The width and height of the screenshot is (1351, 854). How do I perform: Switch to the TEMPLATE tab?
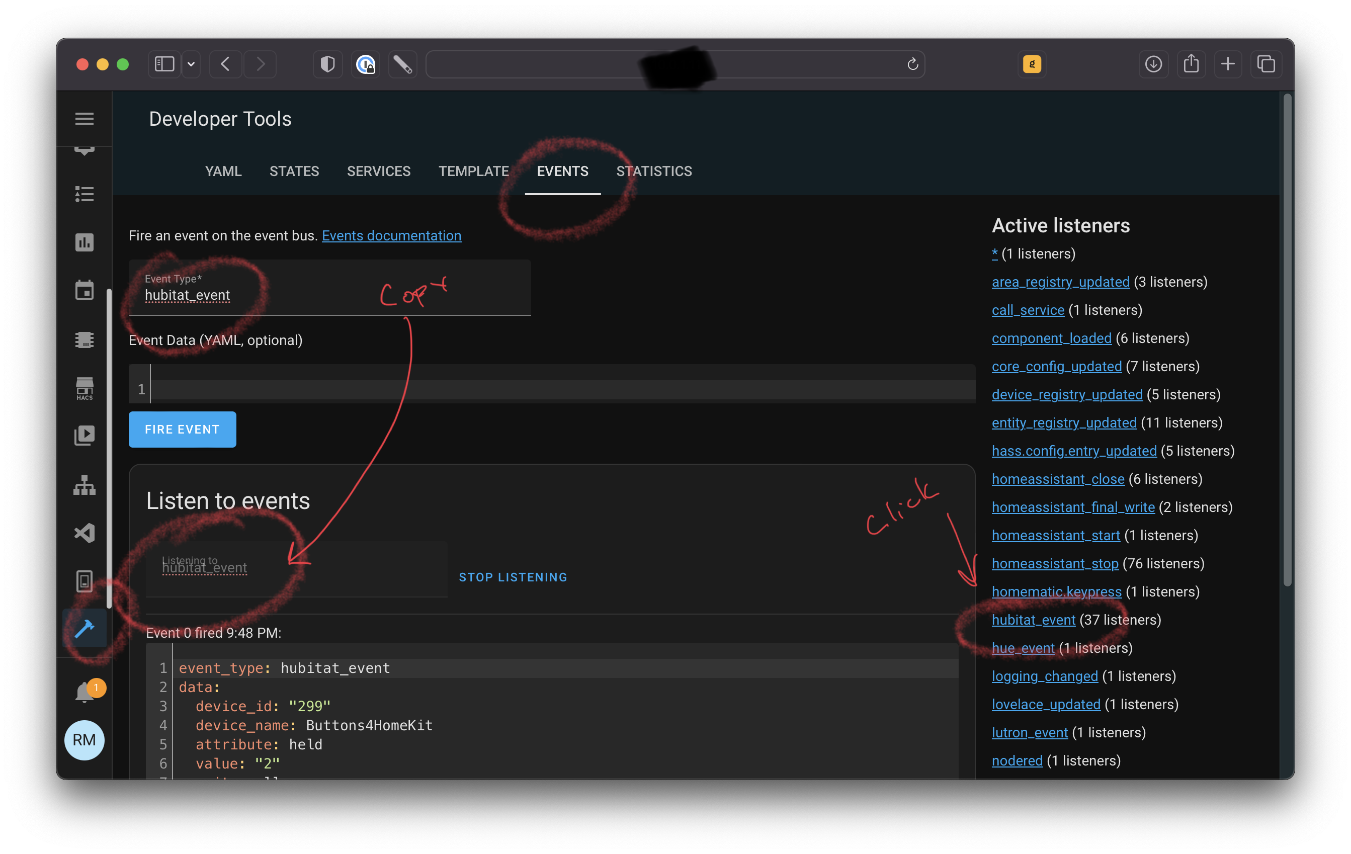click(x=473, y=171)
